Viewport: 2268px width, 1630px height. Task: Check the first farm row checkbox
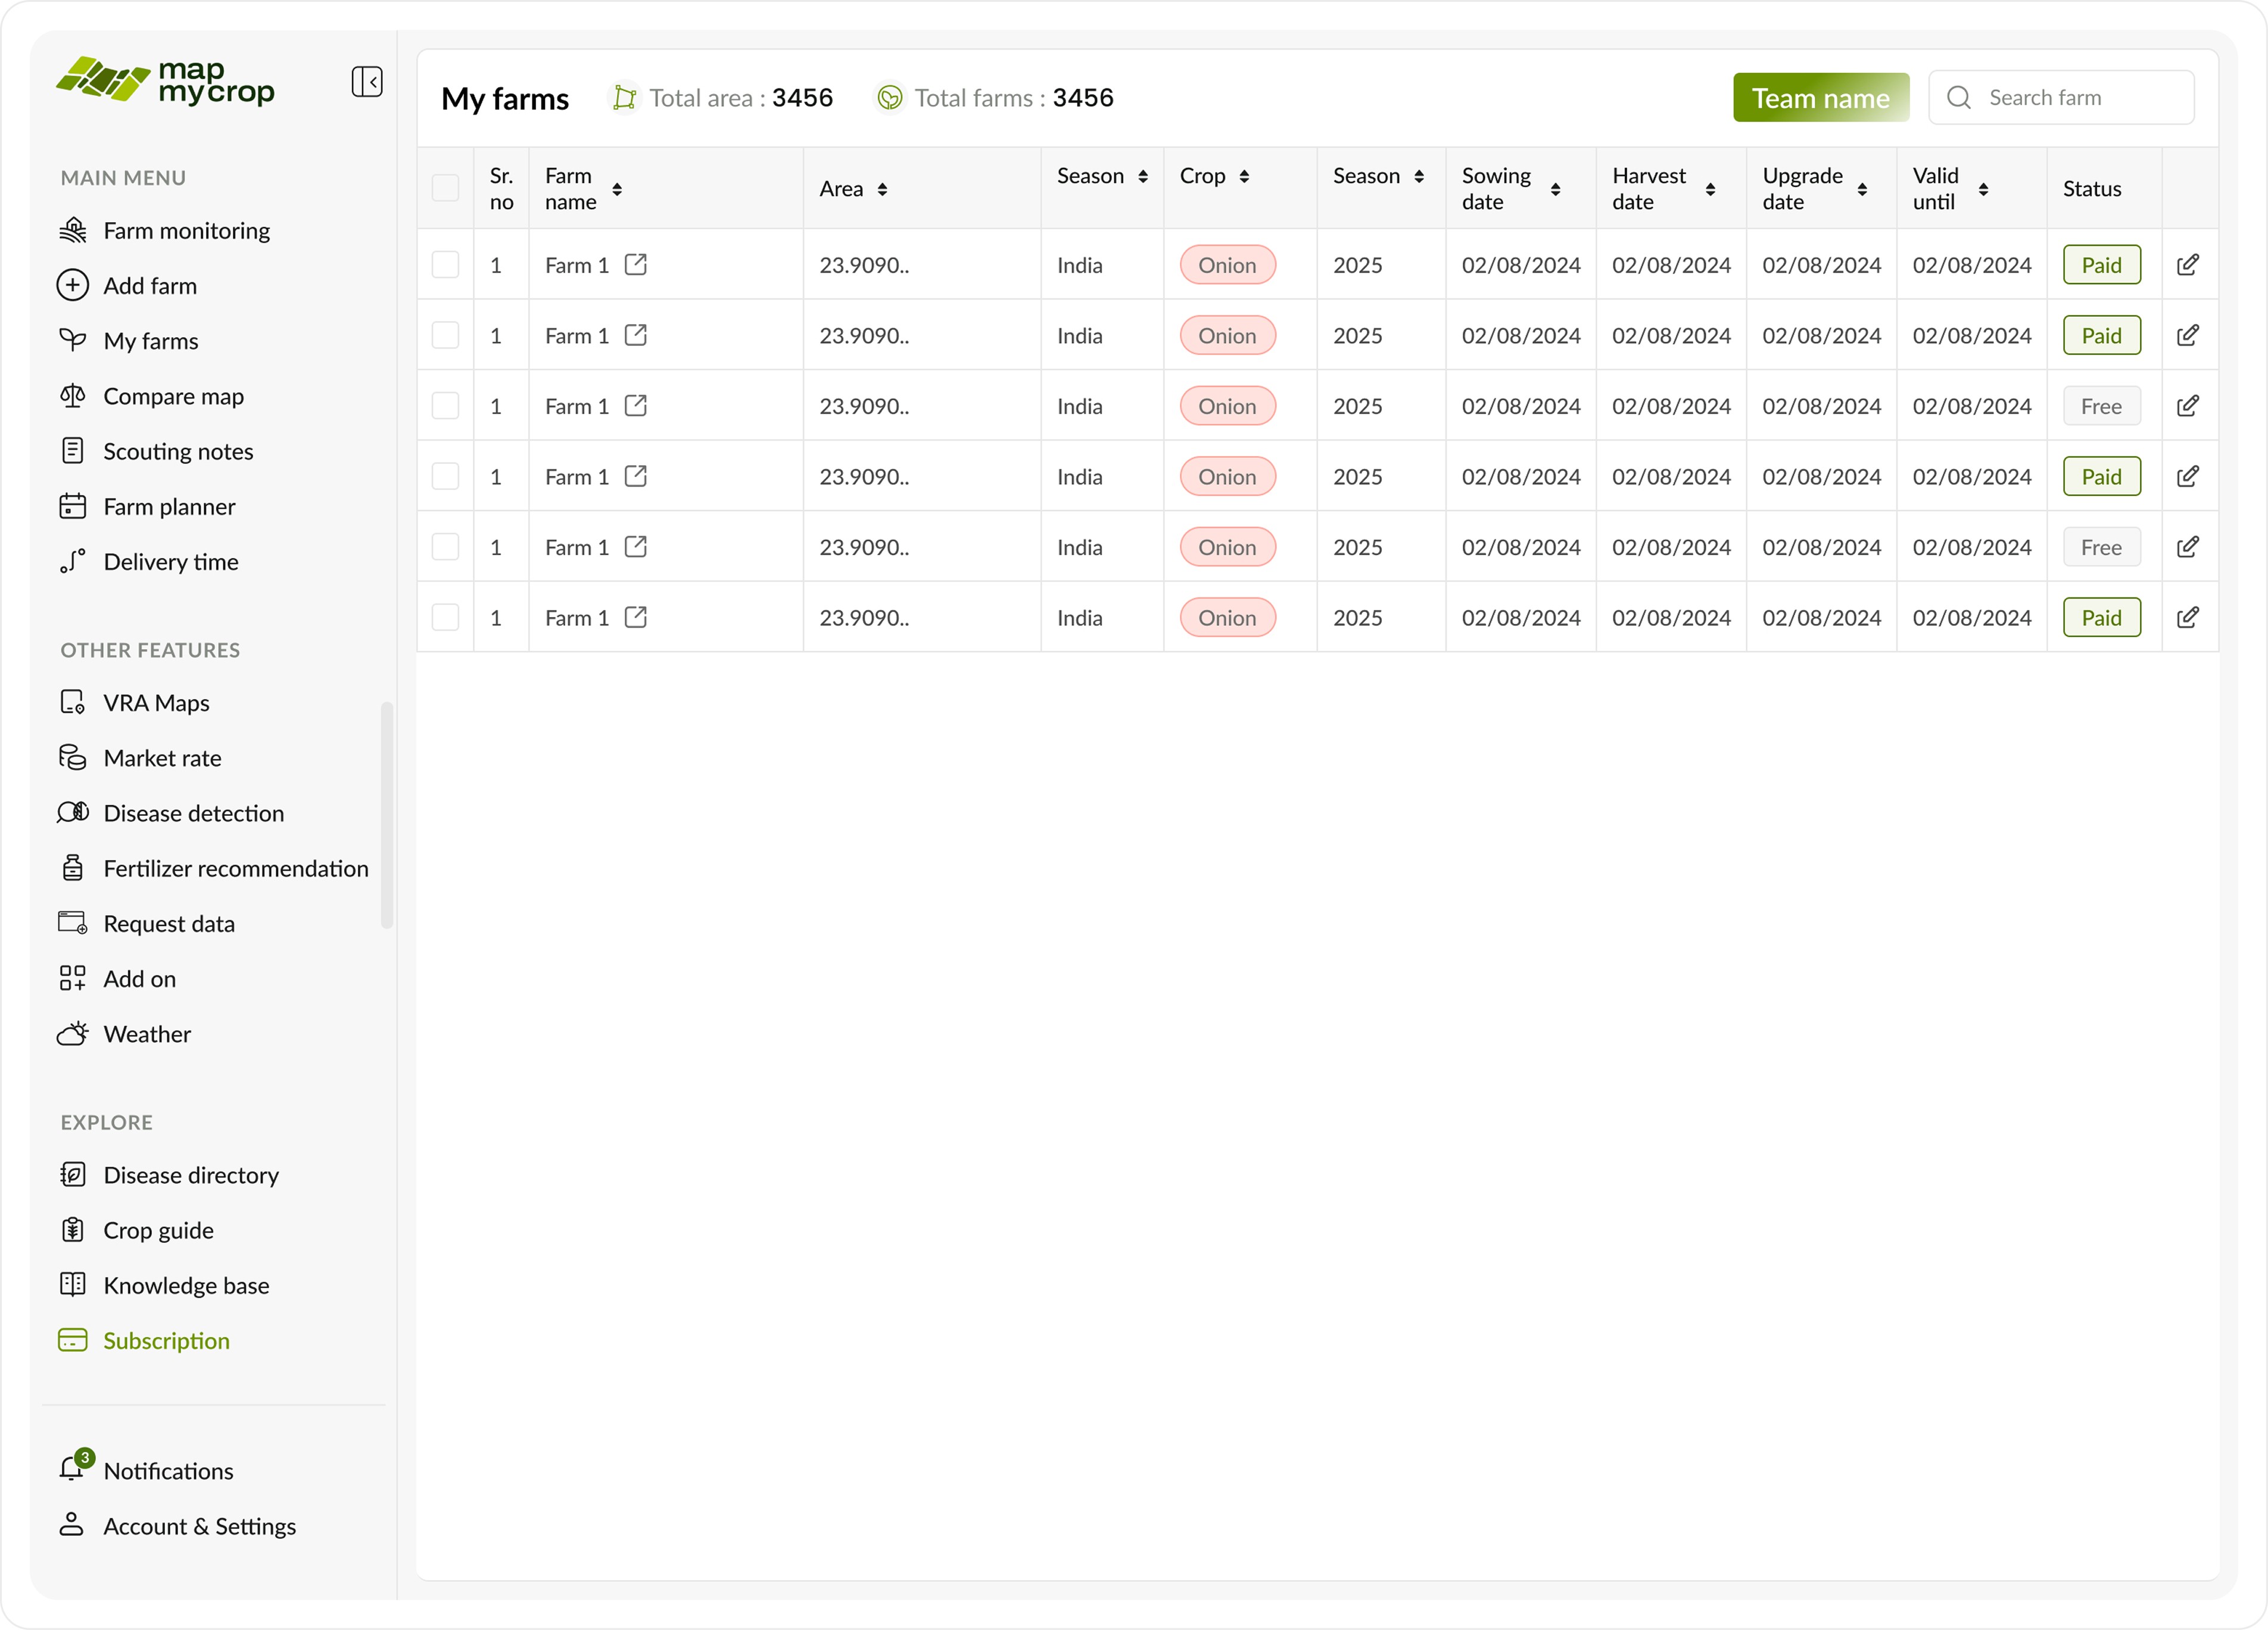tap(445, 265)
